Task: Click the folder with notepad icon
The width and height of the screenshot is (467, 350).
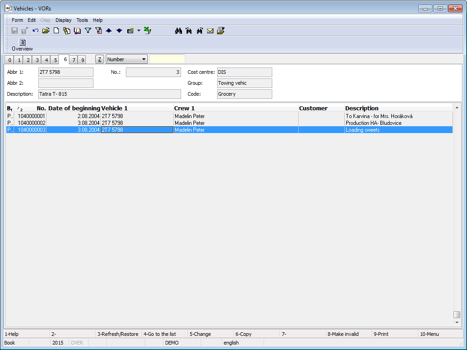Action: pyautogui.click(x=221, y=31)
